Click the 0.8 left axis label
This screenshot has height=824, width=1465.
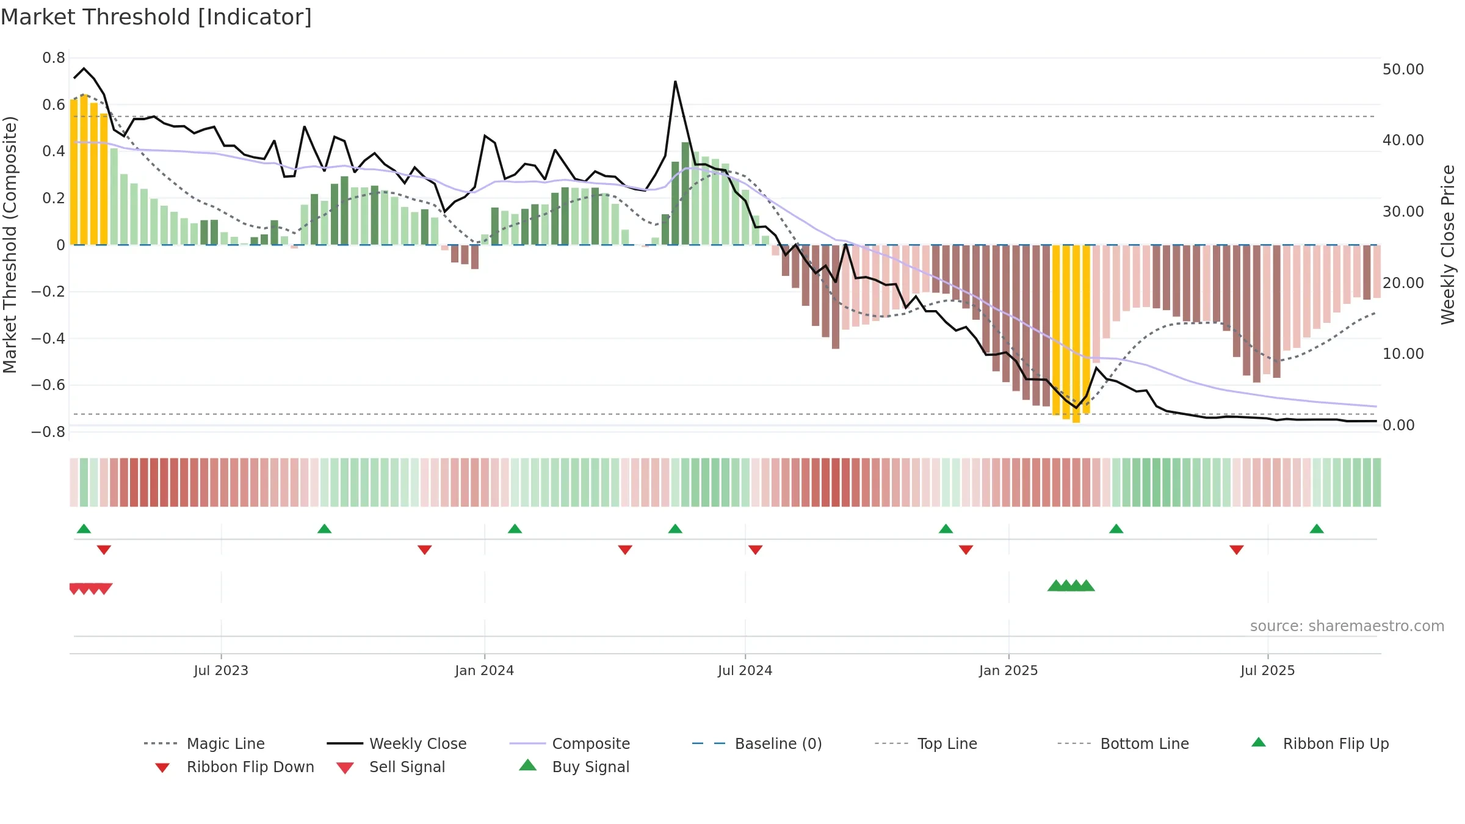[x=54, y=58]
